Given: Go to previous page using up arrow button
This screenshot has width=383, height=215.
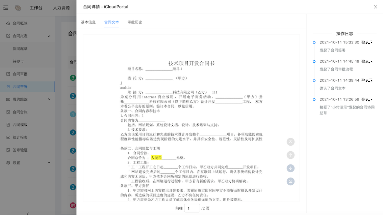Looking at the screenshot, I should [x=290, y=155].
